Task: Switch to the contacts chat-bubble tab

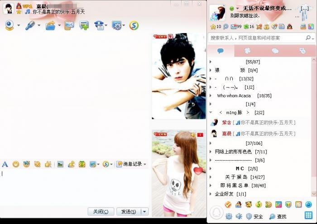Action: point(221,51)
